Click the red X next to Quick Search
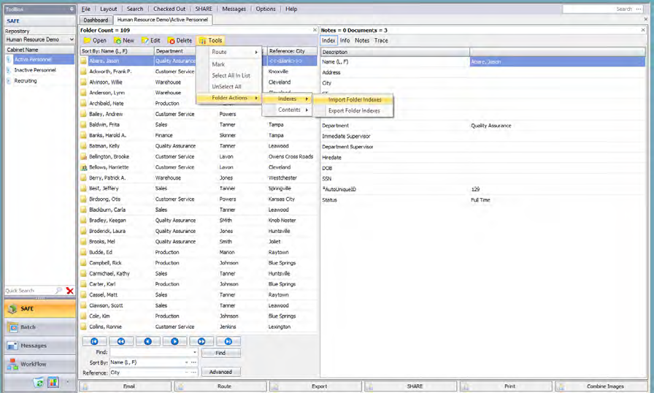654x393 pixels. pyautogui.click(x=69, y=291)
